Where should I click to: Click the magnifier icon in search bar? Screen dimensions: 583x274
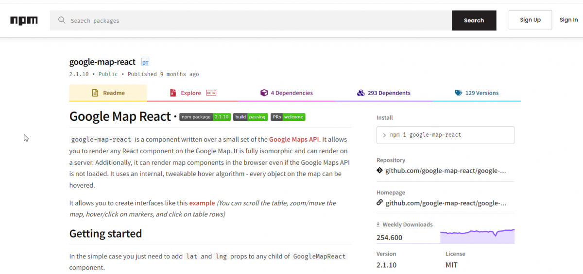click(x=62, y=20)
